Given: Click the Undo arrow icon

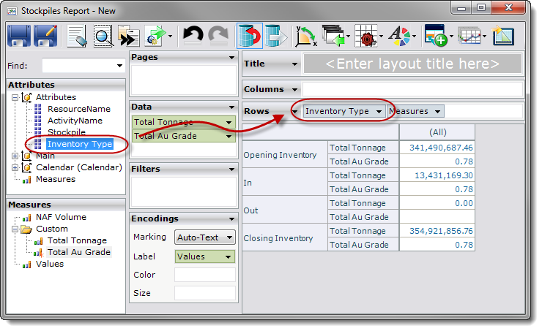Looking at the screenshot, I should click(x=193, y=36).
